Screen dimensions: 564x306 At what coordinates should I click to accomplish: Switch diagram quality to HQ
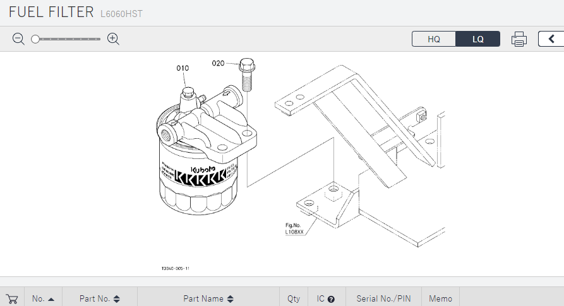tap(434, 39)
